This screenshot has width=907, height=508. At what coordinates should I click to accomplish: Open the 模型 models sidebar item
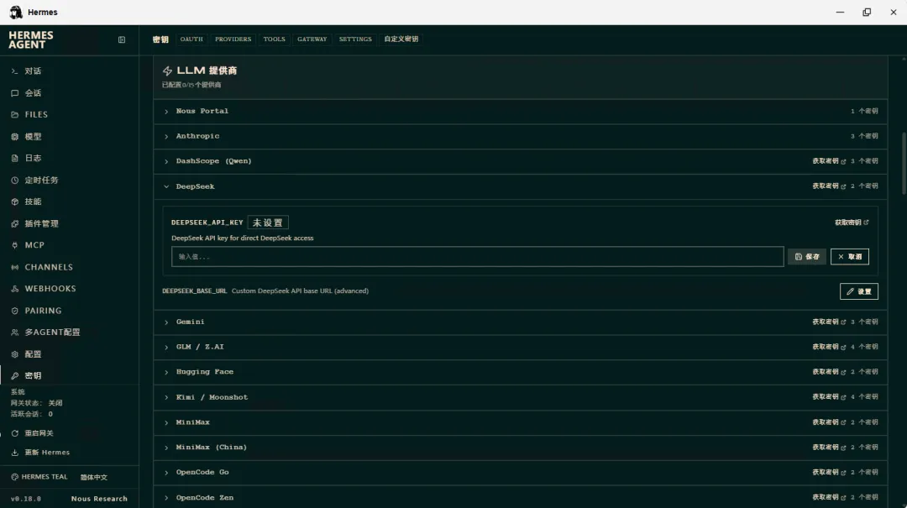pyautogui.click(x=33, y=137)
